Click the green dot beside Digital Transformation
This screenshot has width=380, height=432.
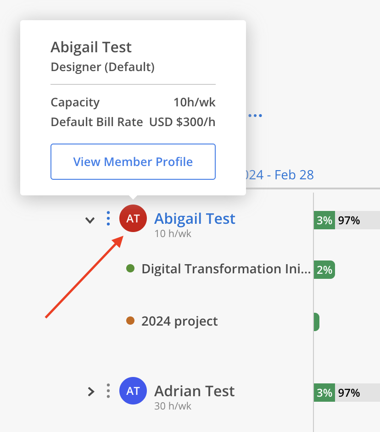point(130,268)
